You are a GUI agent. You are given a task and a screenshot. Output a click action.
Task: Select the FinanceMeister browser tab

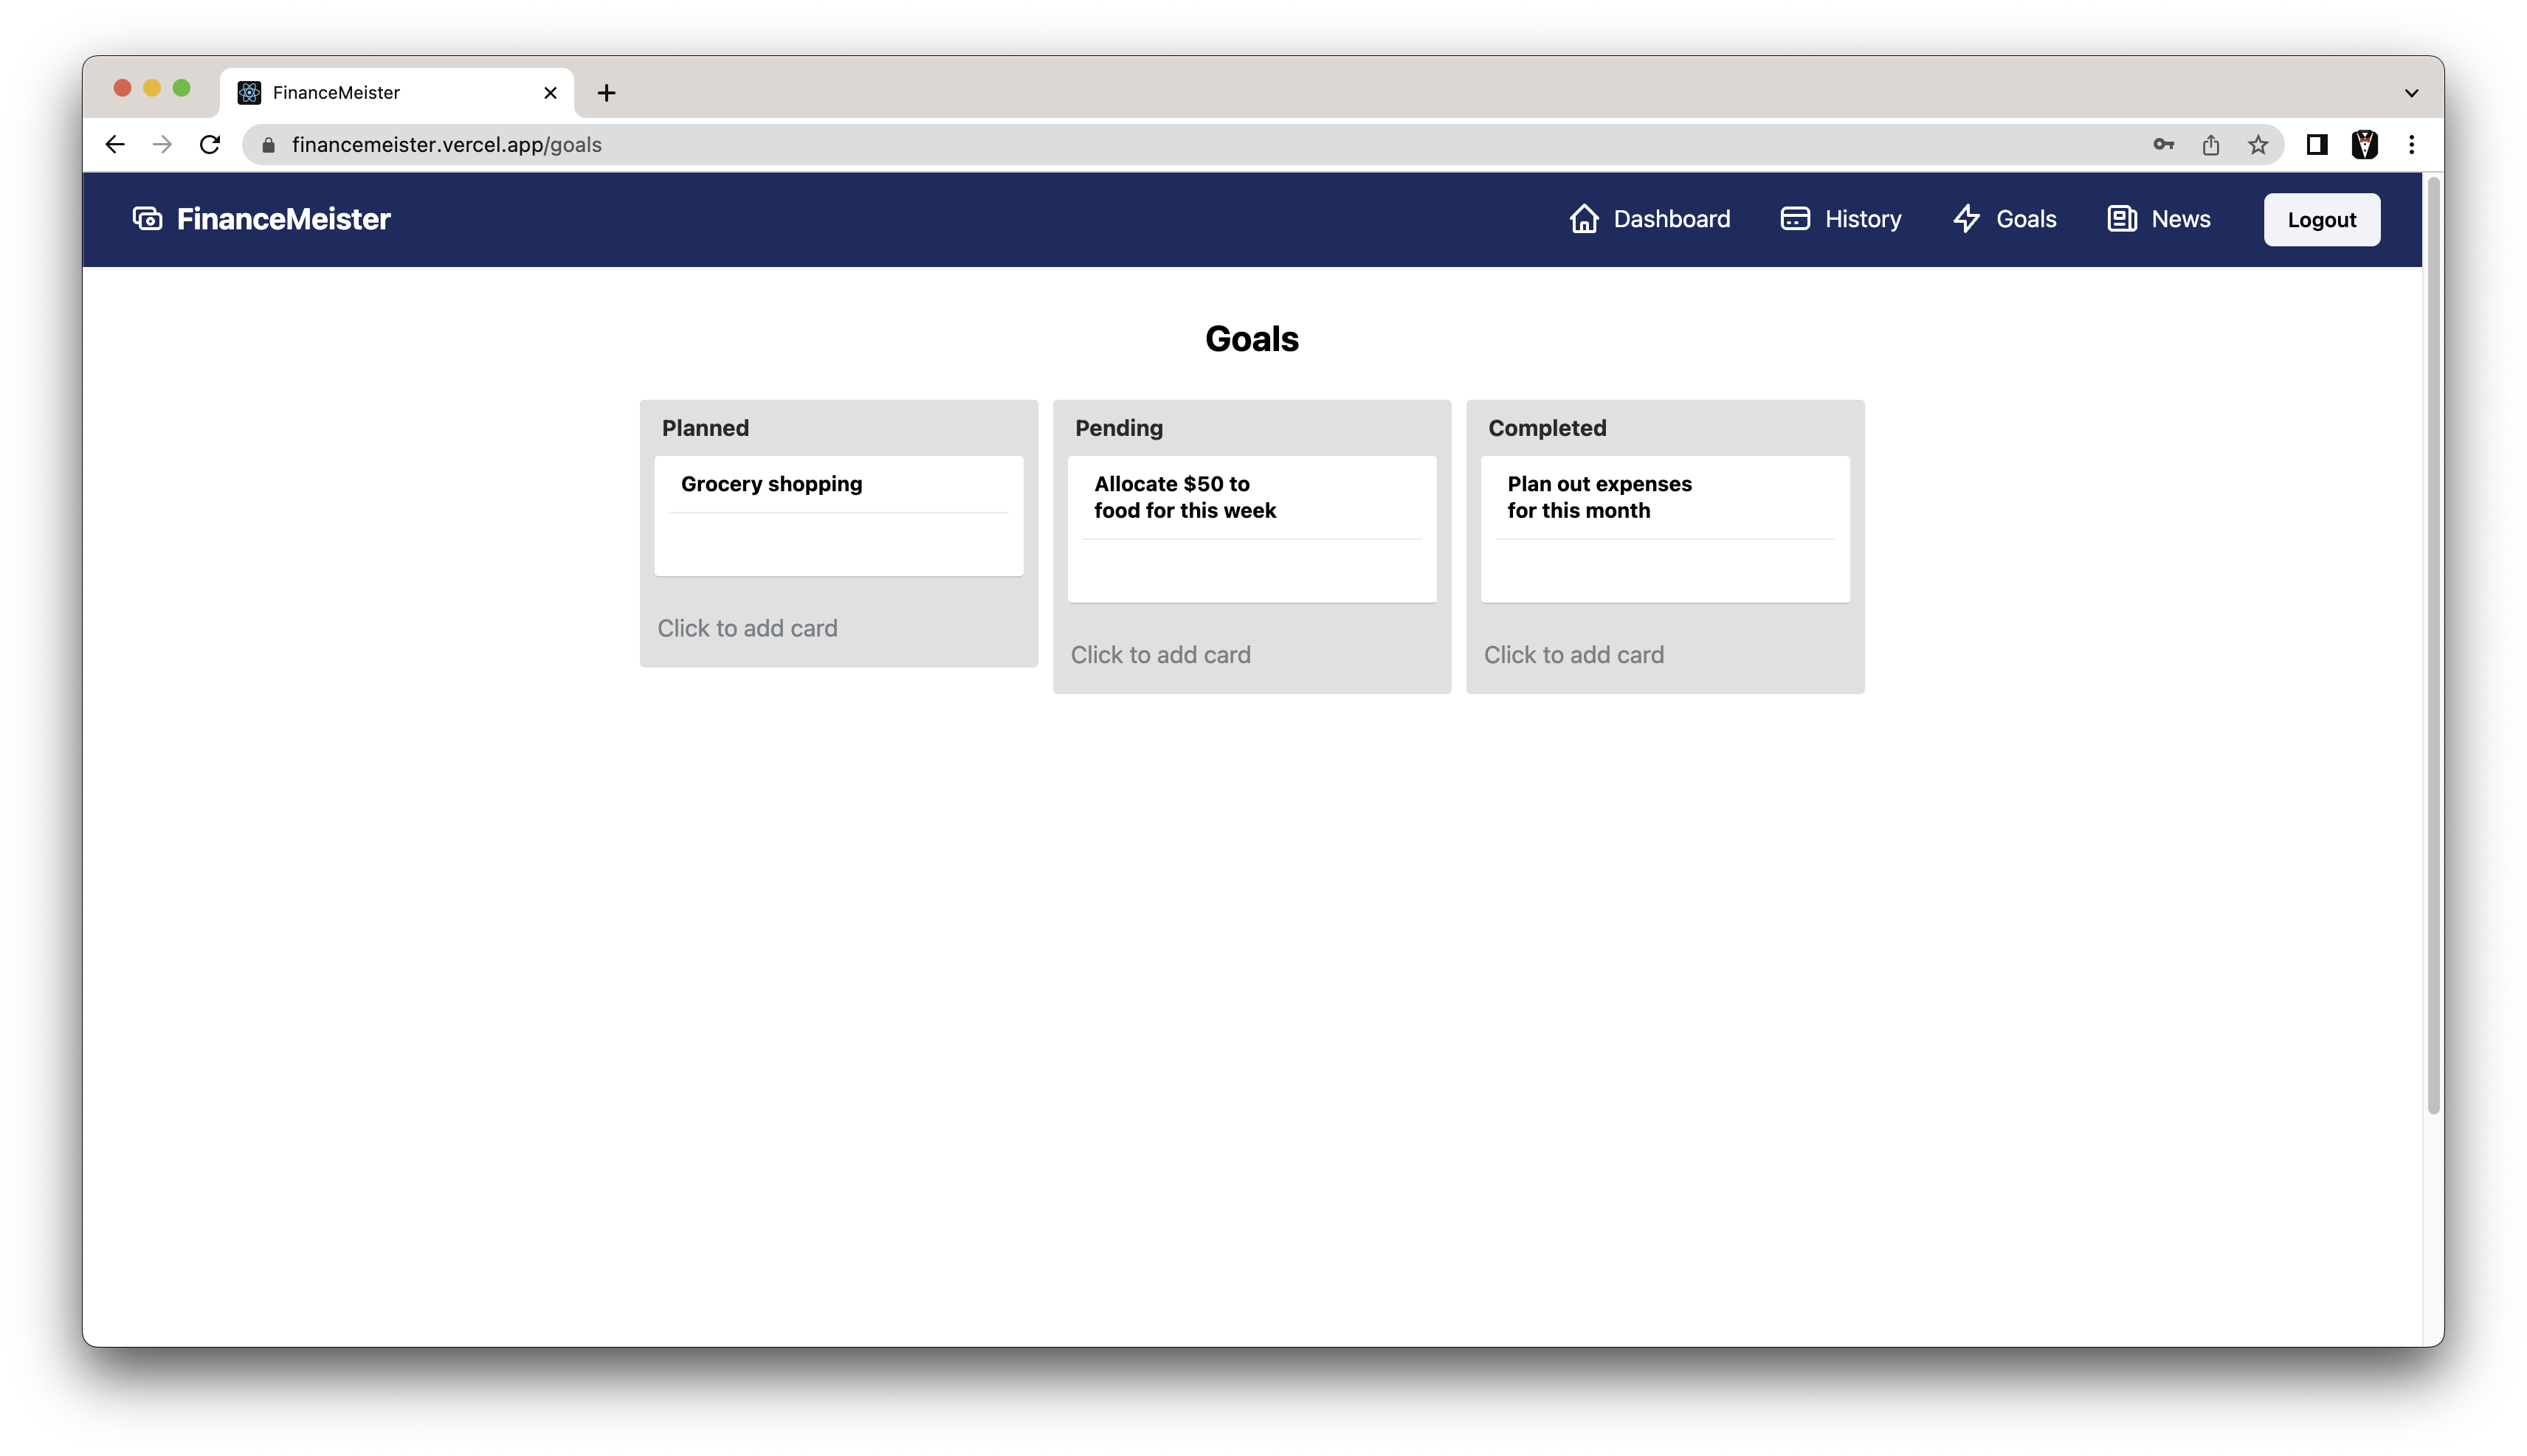pyautogui.click(x=397, y=93)
